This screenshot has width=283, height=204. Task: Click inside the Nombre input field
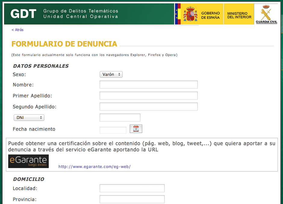[x=148, y=84]
